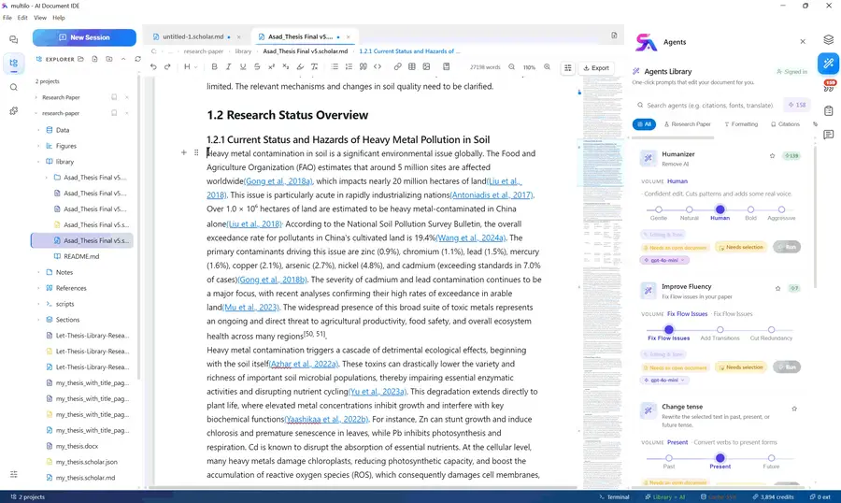This screenshot has width=841, height=503.
Task: Set tense slider to Past
Action: pyautogui.click(x=669, y=458)
